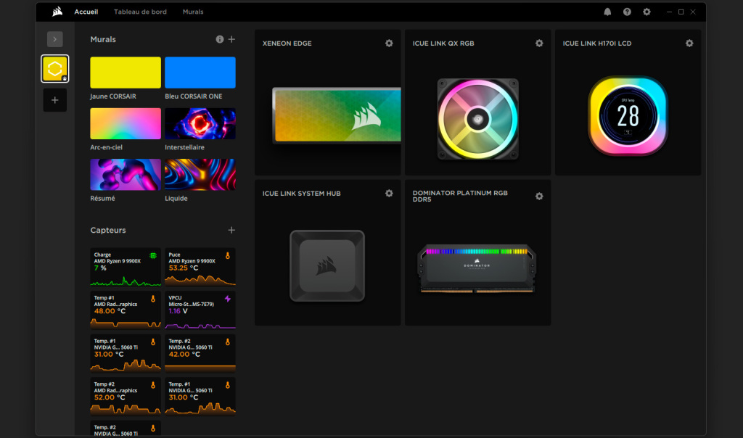Open ICUE LINK SYSTEM HUB settings gear
Screen dimensions: 743x438
pos(389,194)
